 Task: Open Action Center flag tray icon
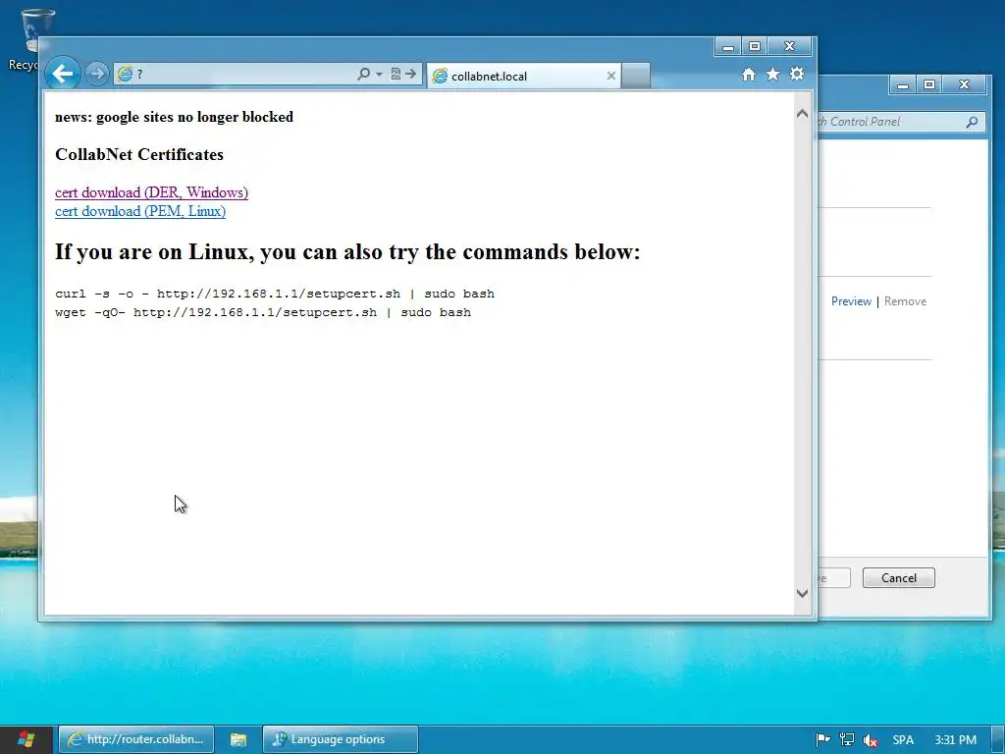(x=823, y=740)
